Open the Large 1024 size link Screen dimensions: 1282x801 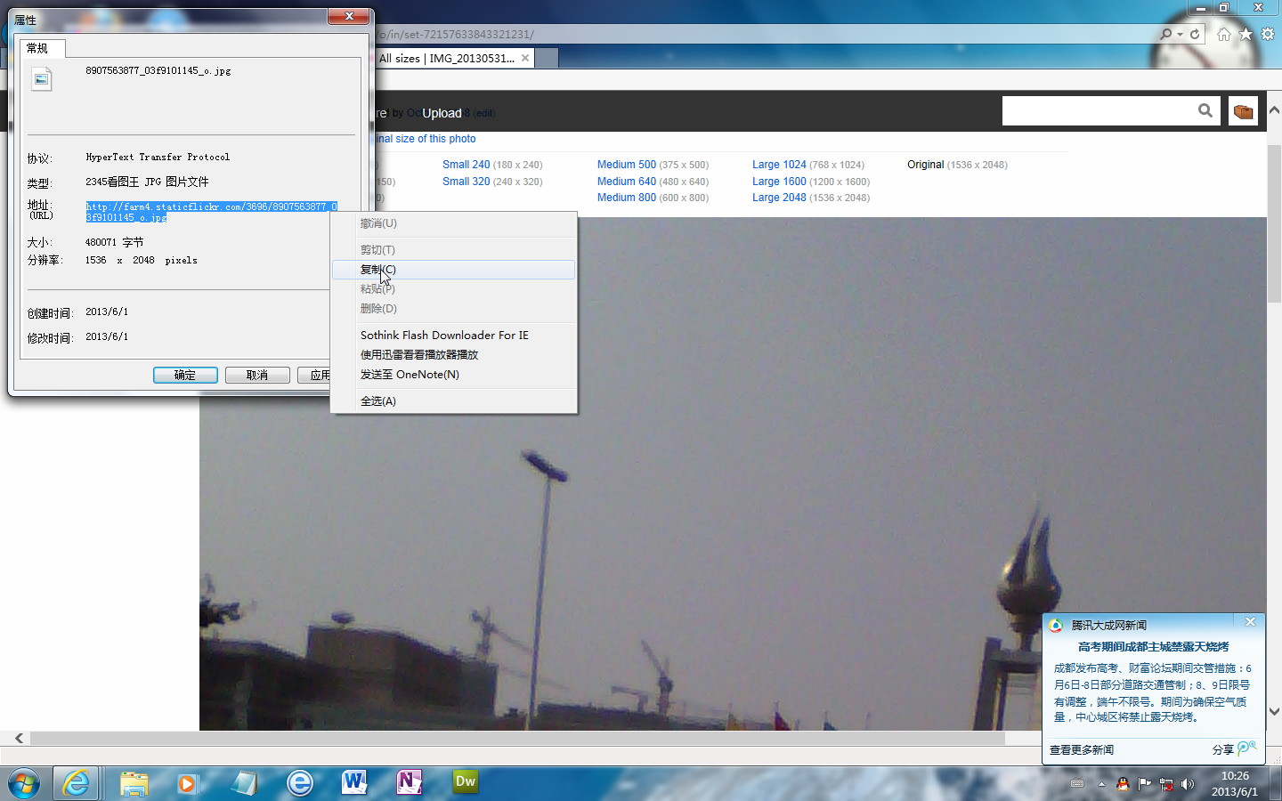point(778,165)
